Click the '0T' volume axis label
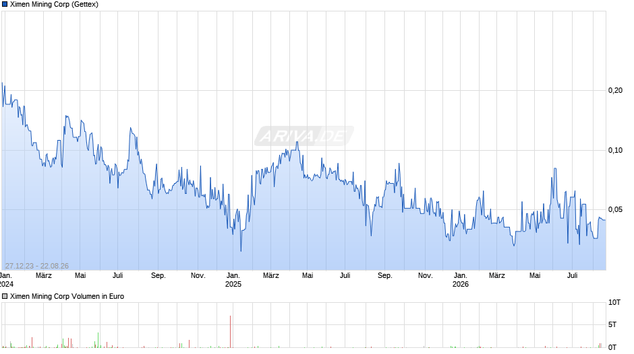The width and height of the screenshot is (634, 354). click(612, 347)
